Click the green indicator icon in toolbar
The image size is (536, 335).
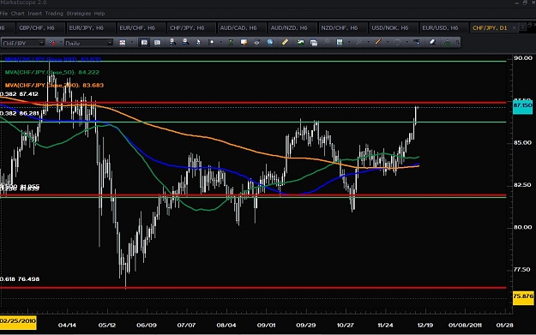click(231, 42)
